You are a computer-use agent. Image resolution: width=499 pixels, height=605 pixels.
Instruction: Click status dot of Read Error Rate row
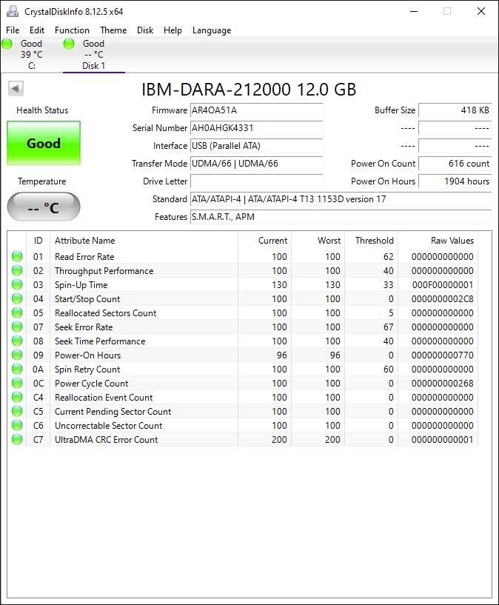[17, 256]
